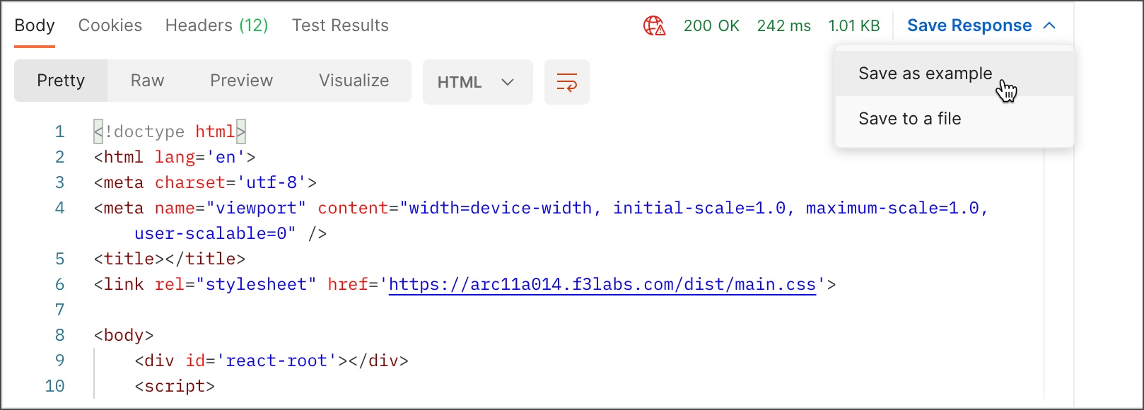Switch to the Test Results tab
The image size is (1144, 410).
pyautogui.click(x=340, y=25)
